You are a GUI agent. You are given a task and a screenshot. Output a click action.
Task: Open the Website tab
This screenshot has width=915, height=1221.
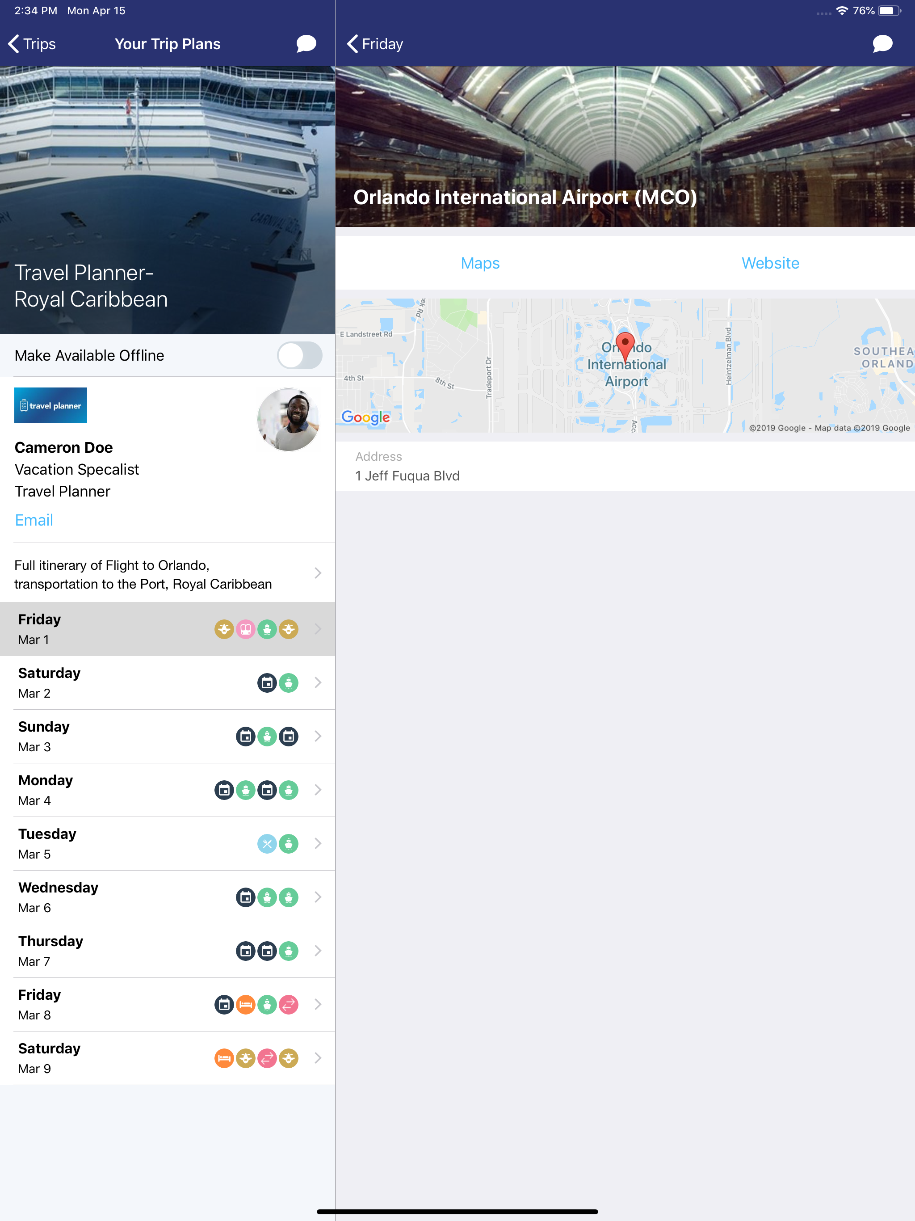[770, 263]
